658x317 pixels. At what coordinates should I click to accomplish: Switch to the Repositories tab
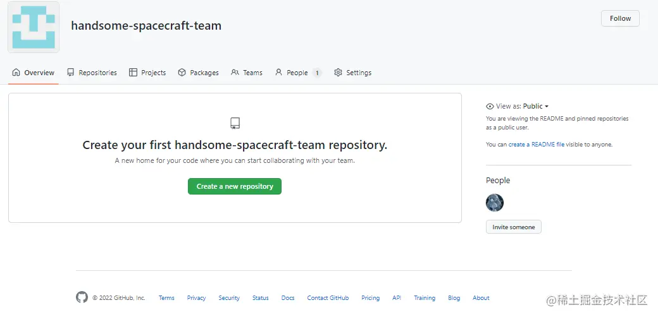(x=92, y=73)
